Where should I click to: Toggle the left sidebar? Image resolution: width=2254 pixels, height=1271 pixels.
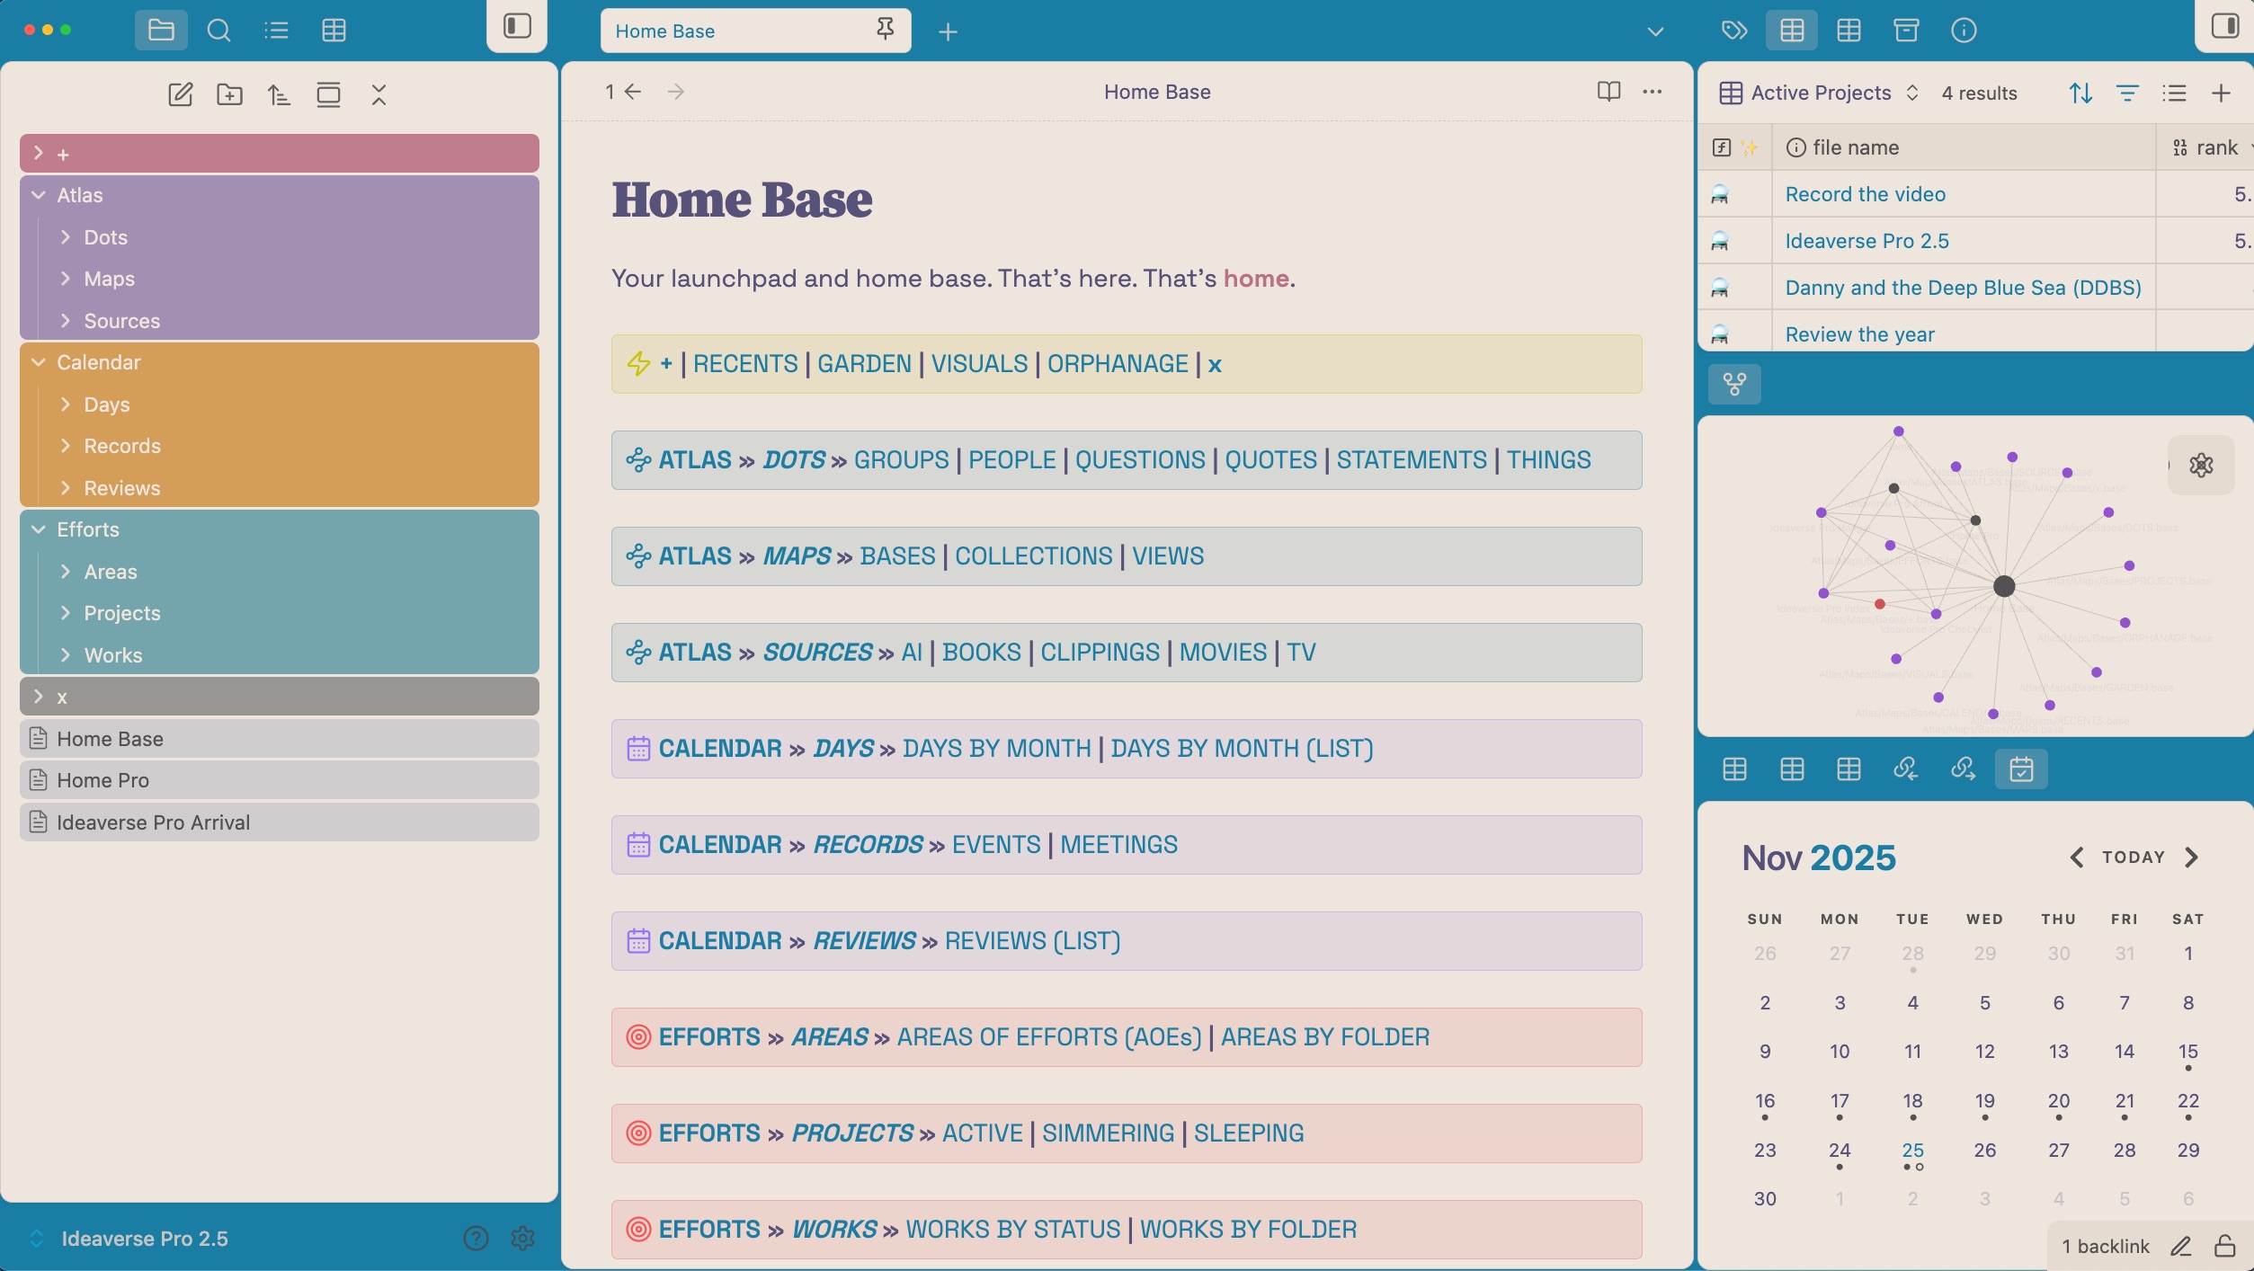tap(517, 26)
